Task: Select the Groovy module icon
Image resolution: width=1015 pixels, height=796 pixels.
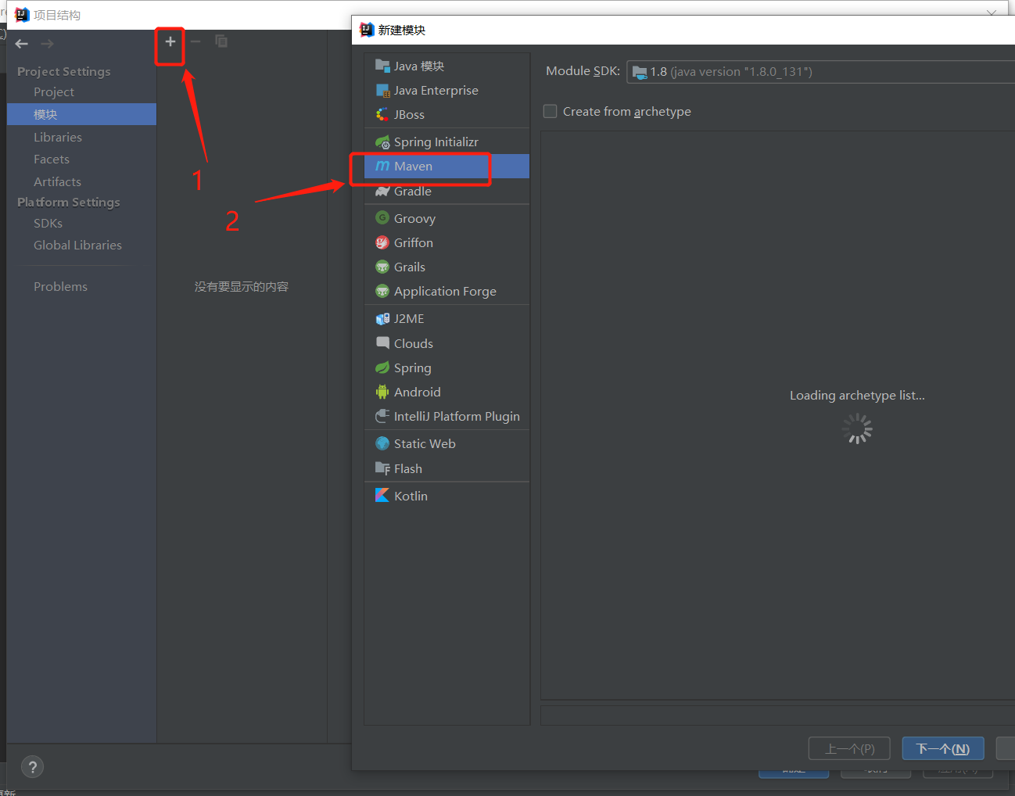Action: click(x=382, y=218)
